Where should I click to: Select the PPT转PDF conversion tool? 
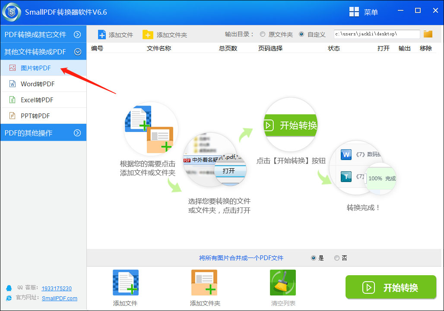pyautogui.click(x=33, y=116)
